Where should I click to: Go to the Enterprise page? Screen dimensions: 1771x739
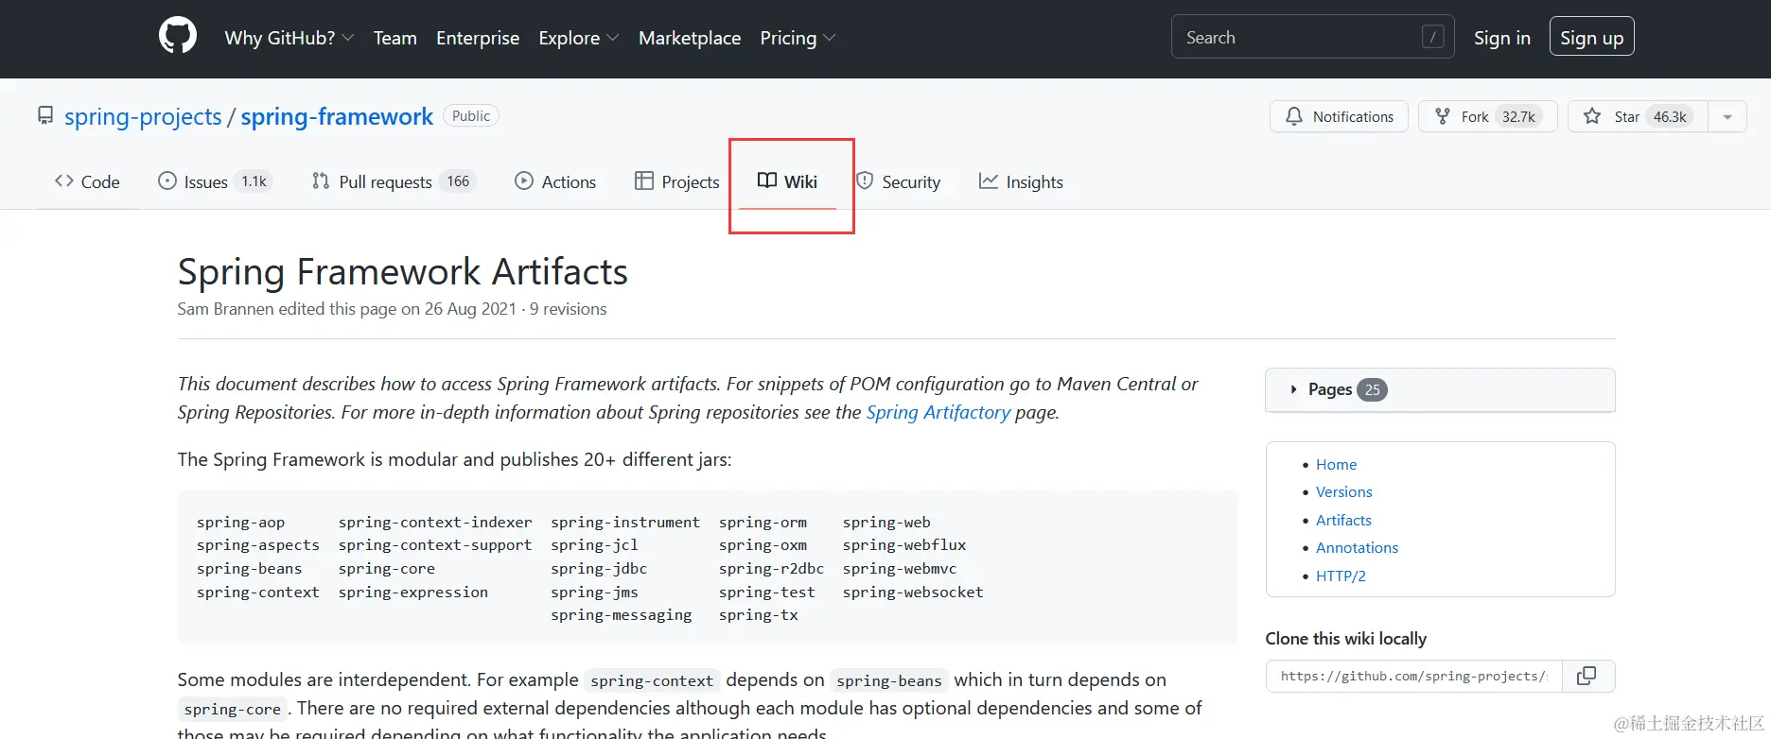[x=478, y=38]
